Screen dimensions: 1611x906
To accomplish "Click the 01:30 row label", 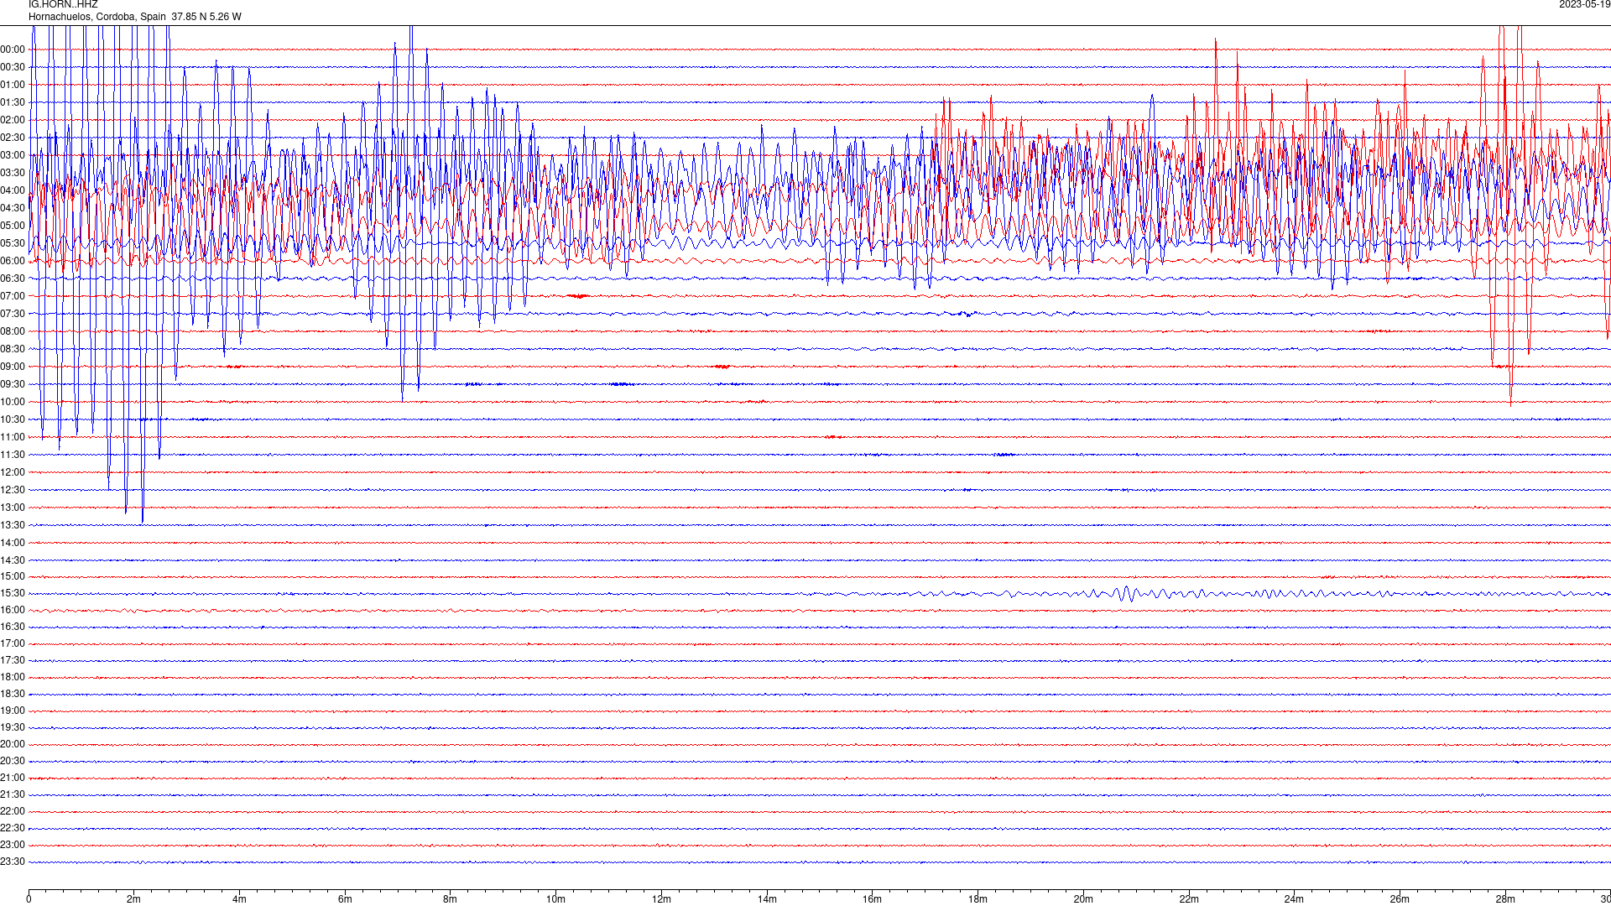I will click(x=13, y=102).
